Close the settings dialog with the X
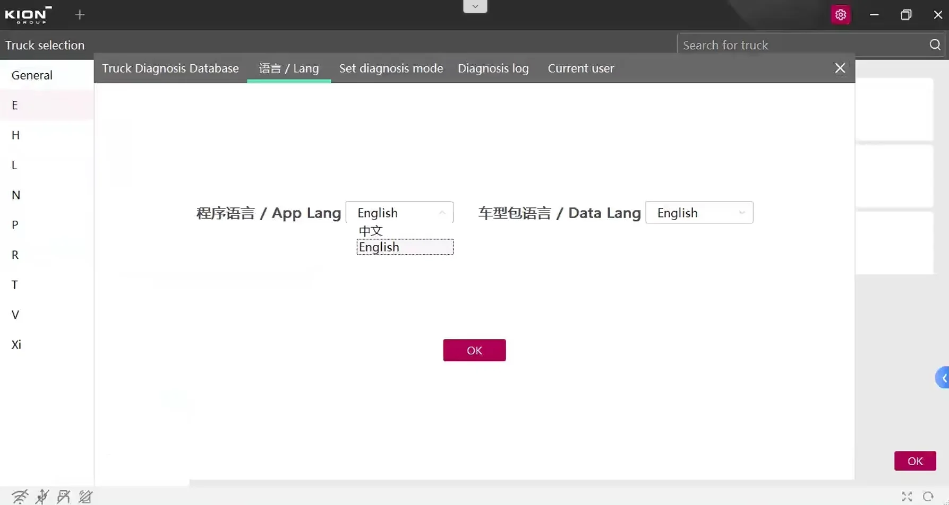The height and width of the screenshot is (505, 949). (x=840, y=68)
